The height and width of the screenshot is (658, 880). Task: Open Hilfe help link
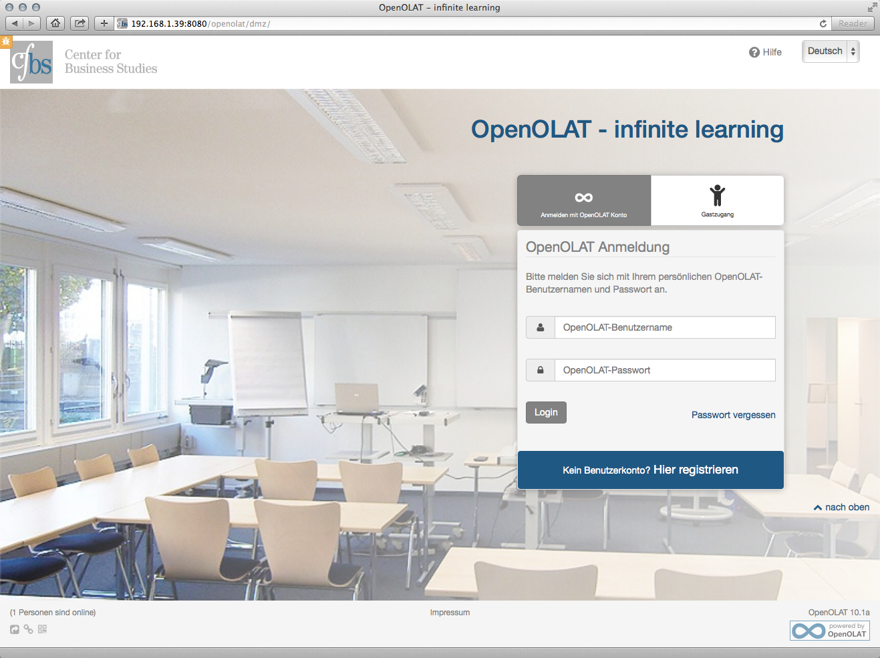[765, 52]
